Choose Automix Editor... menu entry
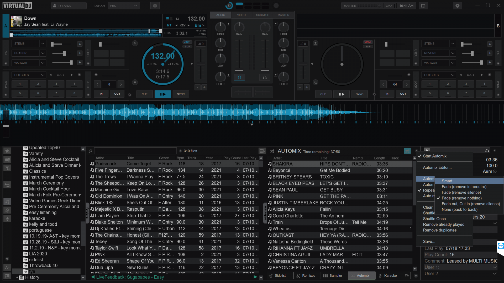The width and height of the screenshot is (504, 283). click(x=437, y=167)
